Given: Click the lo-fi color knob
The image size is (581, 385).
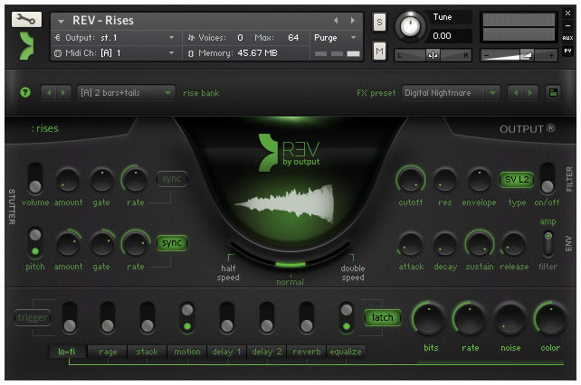Looking at the screenshot, I should click(x=550, y=319).
